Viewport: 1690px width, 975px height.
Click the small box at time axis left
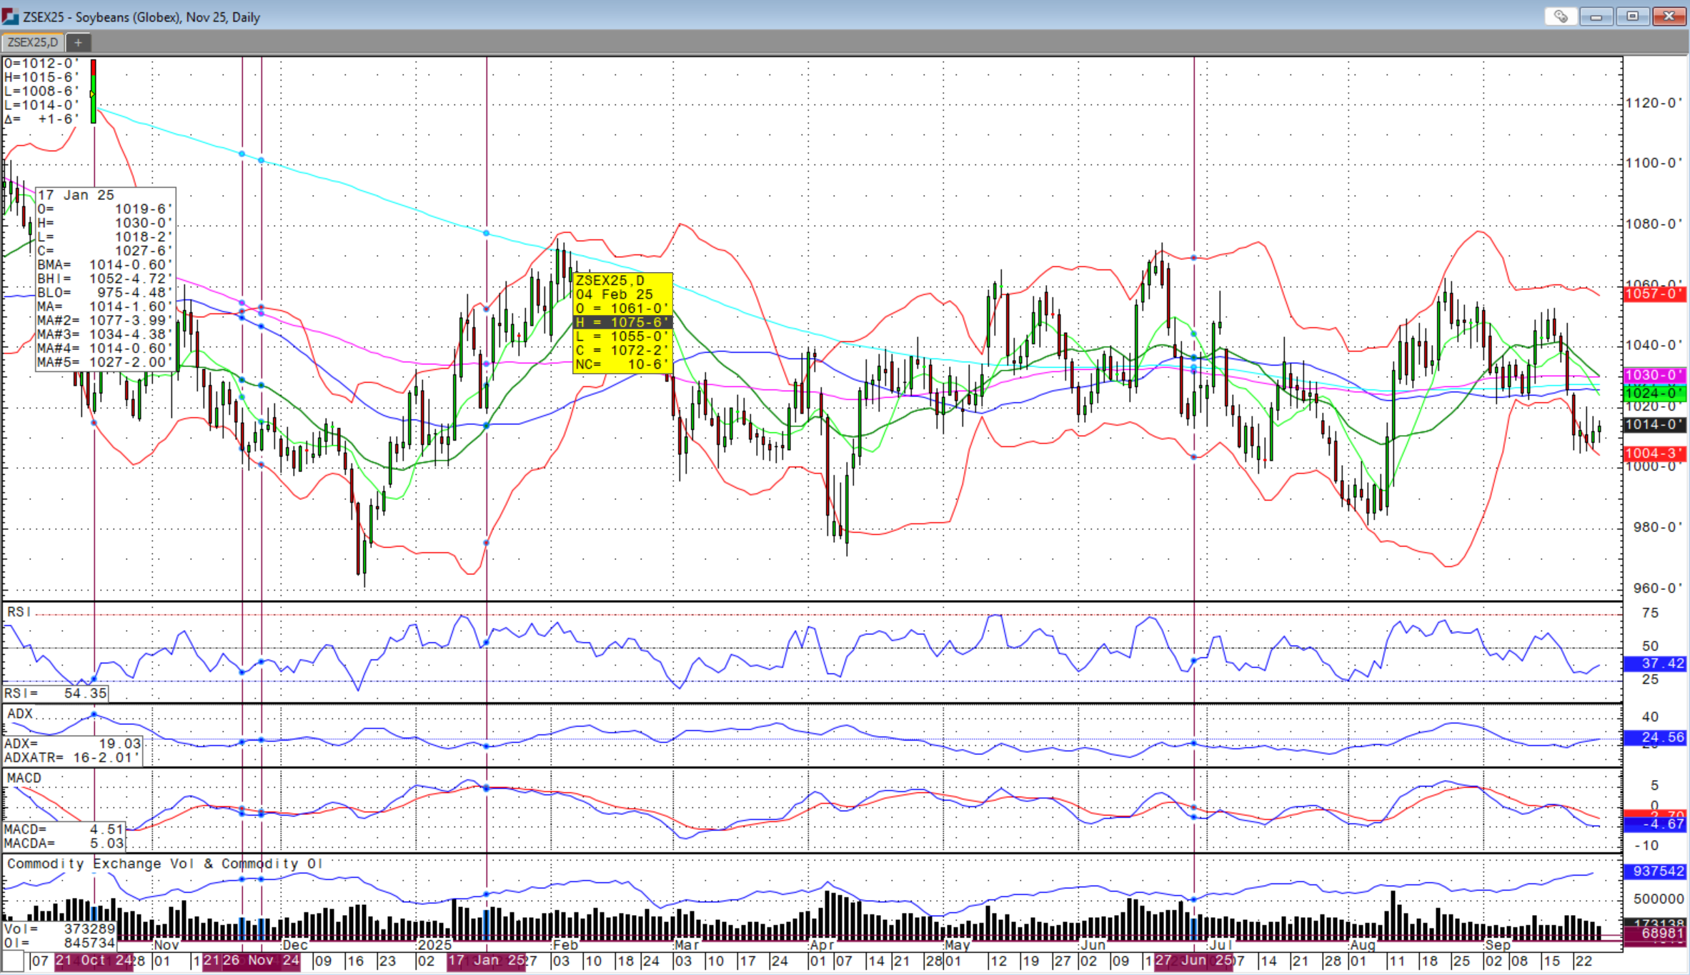(13, 961)
